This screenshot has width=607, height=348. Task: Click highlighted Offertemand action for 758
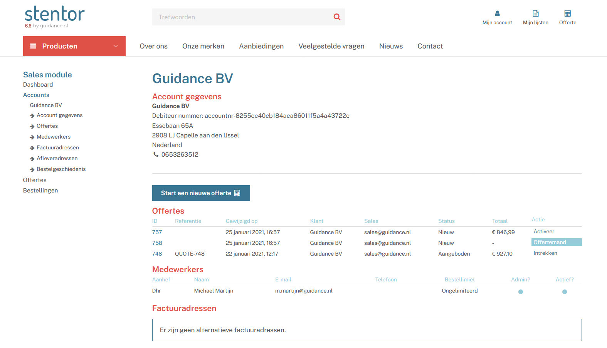[x=550, y=242]
